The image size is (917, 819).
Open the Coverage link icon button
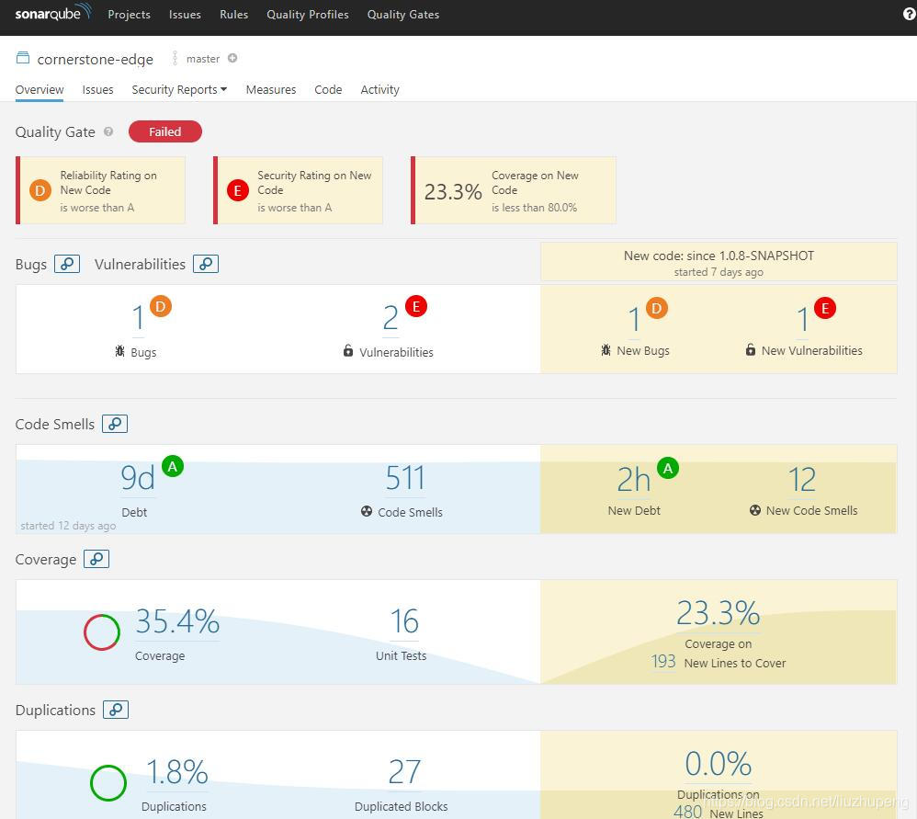pos(96,559)
